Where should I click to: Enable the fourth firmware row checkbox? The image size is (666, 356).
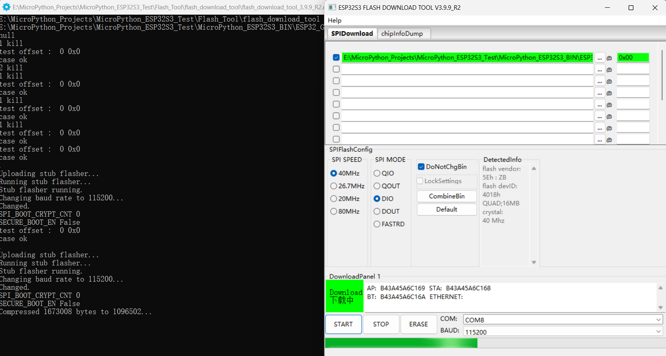[336, 93]
